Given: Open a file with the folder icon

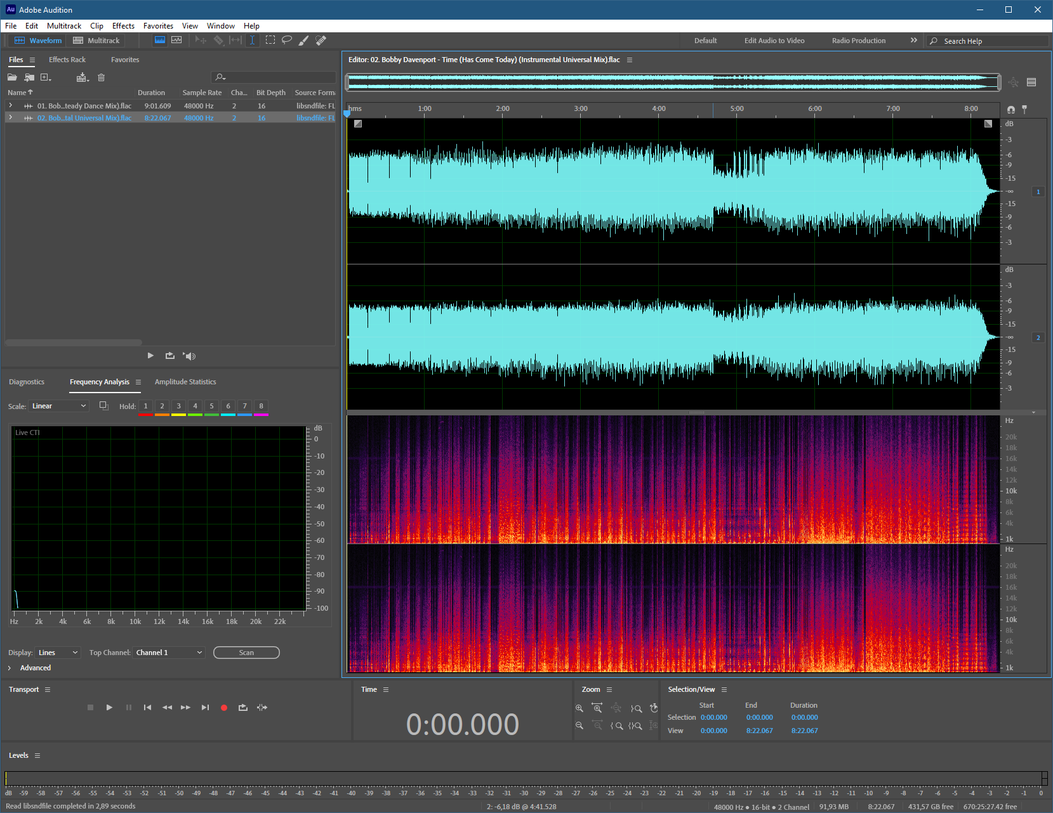Looking at the screenshot, I should pos(12,77).
